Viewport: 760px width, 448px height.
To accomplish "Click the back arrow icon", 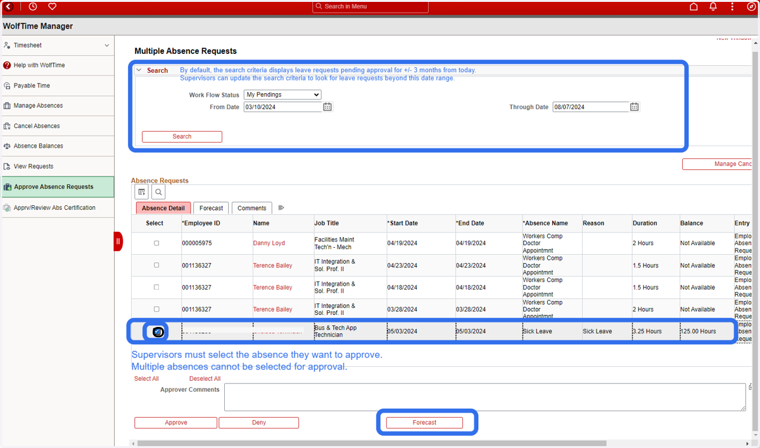I will tap(8, 6).
